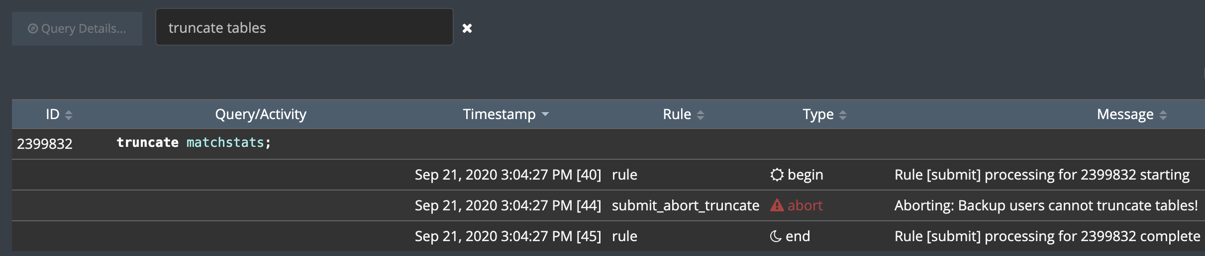
Task: Click the red abort type label
Action: click(805, 205)
